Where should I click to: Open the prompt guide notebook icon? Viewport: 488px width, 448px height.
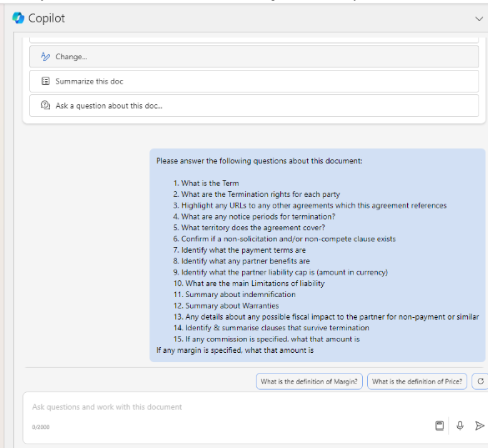[x=440, y=425]
